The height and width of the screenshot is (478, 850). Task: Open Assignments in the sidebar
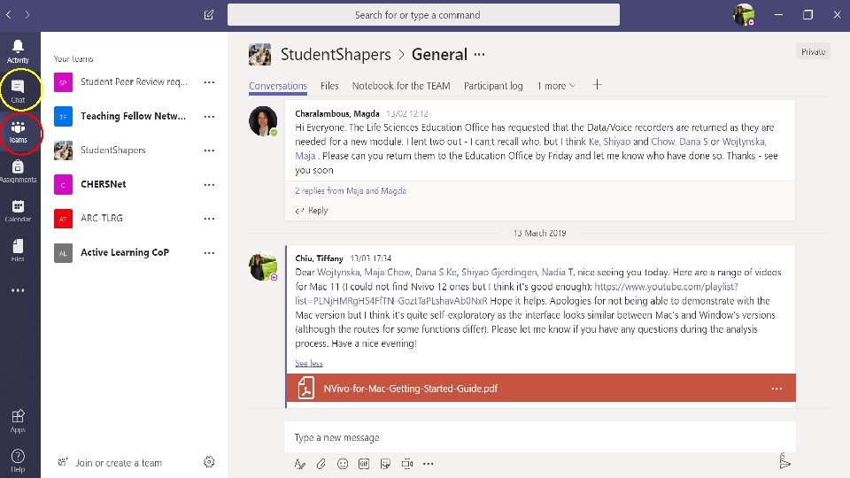(x=18, y=171)
